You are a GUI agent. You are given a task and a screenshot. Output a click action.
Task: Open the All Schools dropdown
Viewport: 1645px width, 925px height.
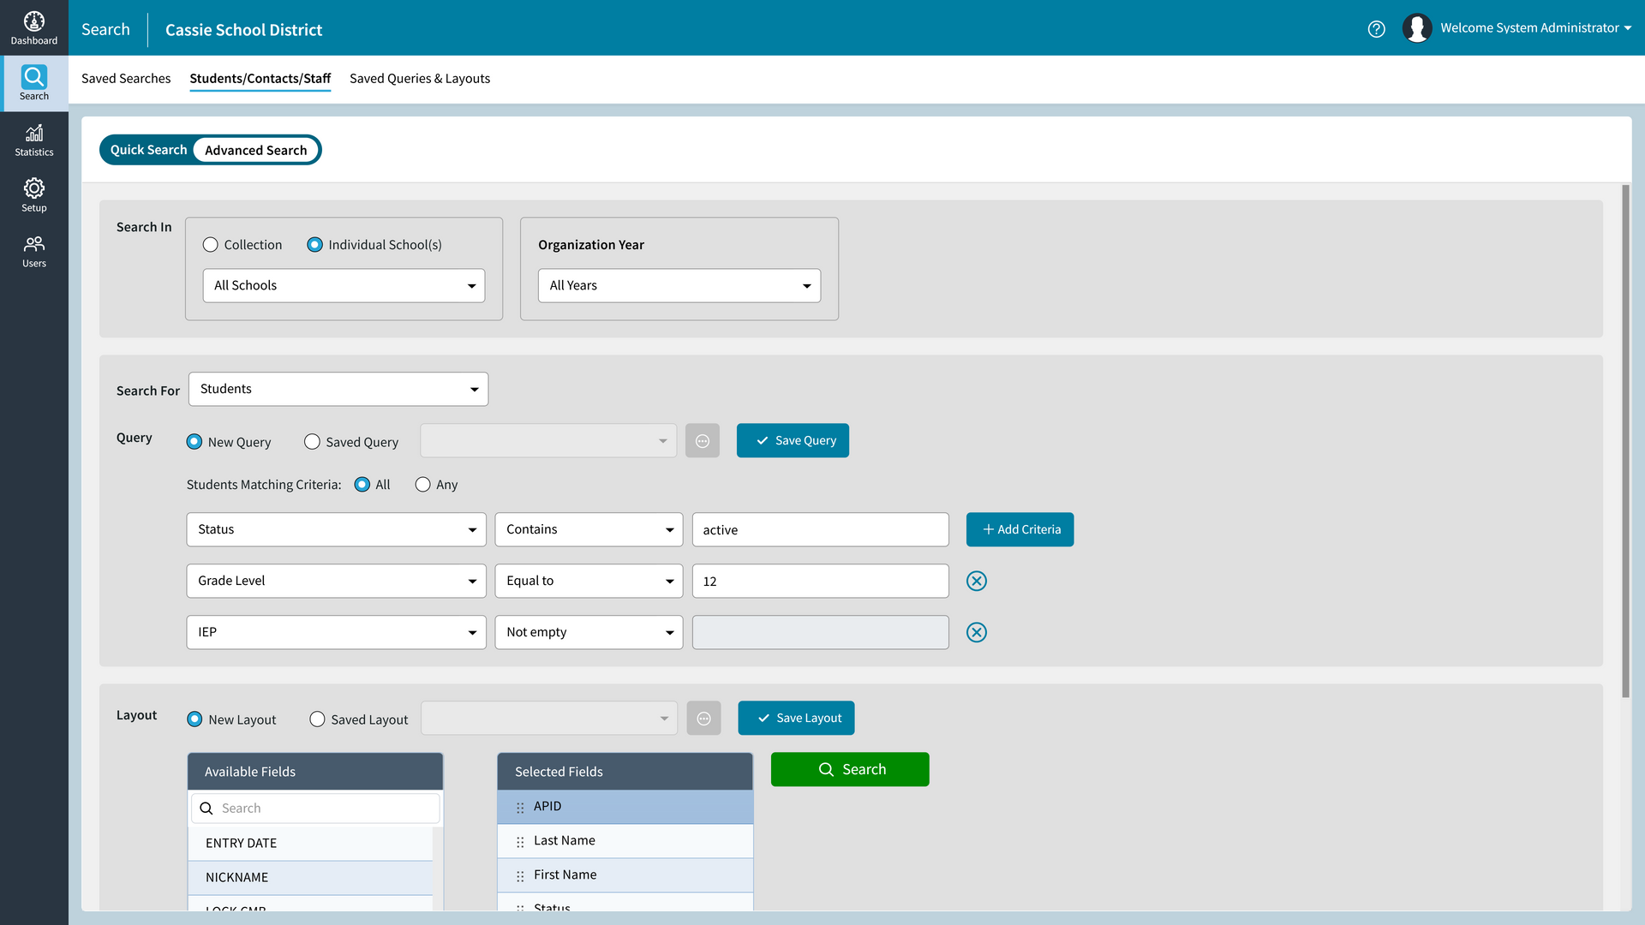[x=343, y=285]
